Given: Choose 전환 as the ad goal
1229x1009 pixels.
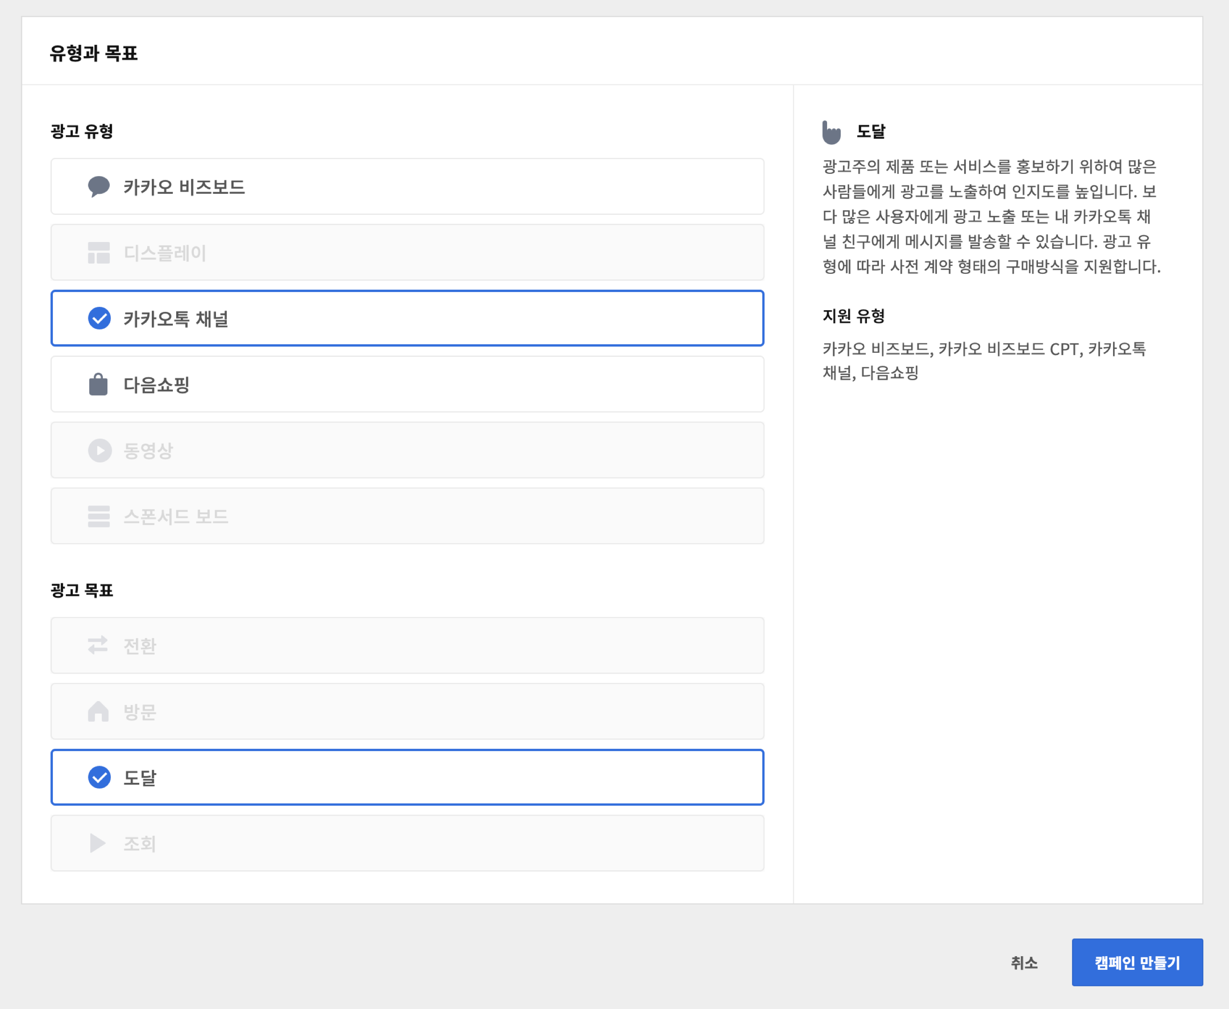Looking at the screenshot, I should pos(407,645).
